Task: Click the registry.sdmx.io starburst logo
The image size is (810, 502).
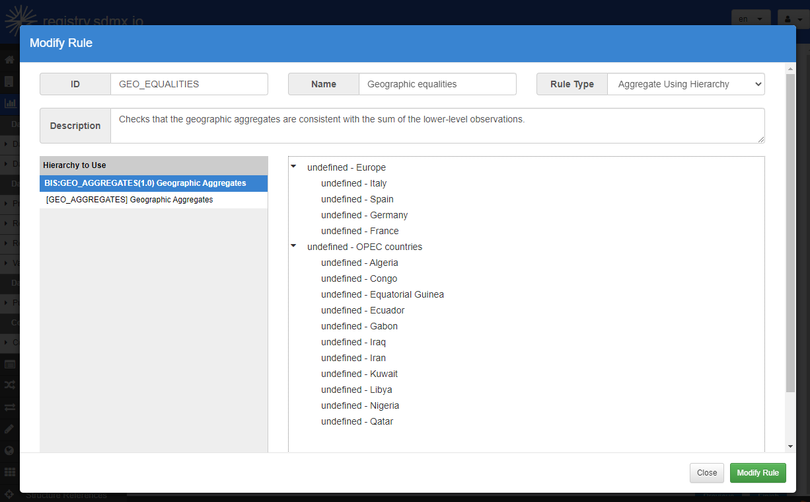Action: pos(20,19)
